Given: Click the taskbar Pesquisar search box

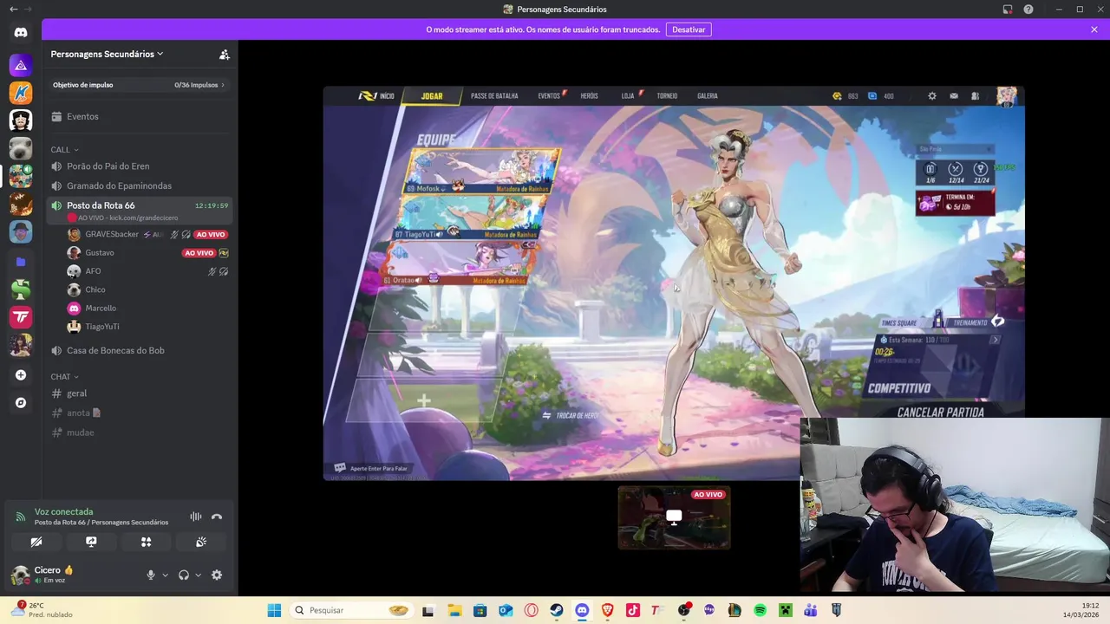Looking at the screenshot, I should pyautogui.click(x=351, y=610).
